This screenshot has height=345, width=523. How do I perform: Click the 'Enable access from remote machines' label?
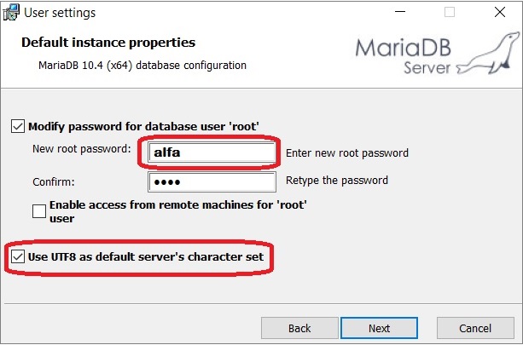pyautogui.click(x=177, y=211)
